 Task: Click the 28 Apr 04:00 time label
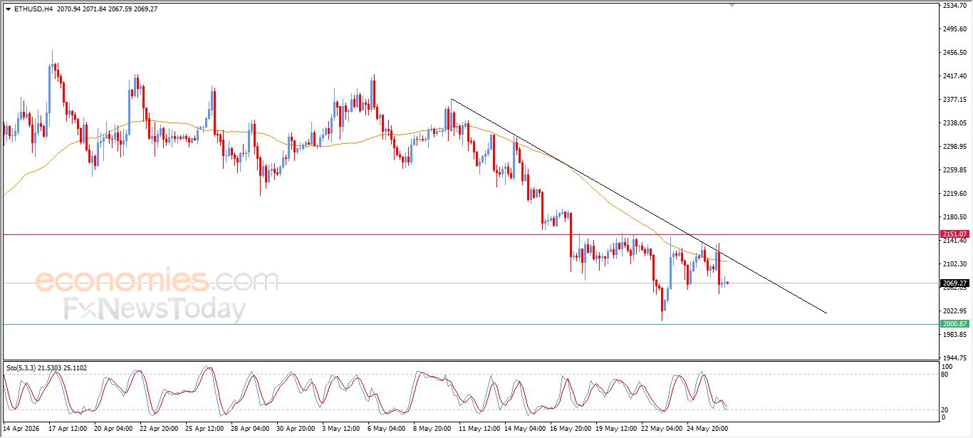coord(250,429)
